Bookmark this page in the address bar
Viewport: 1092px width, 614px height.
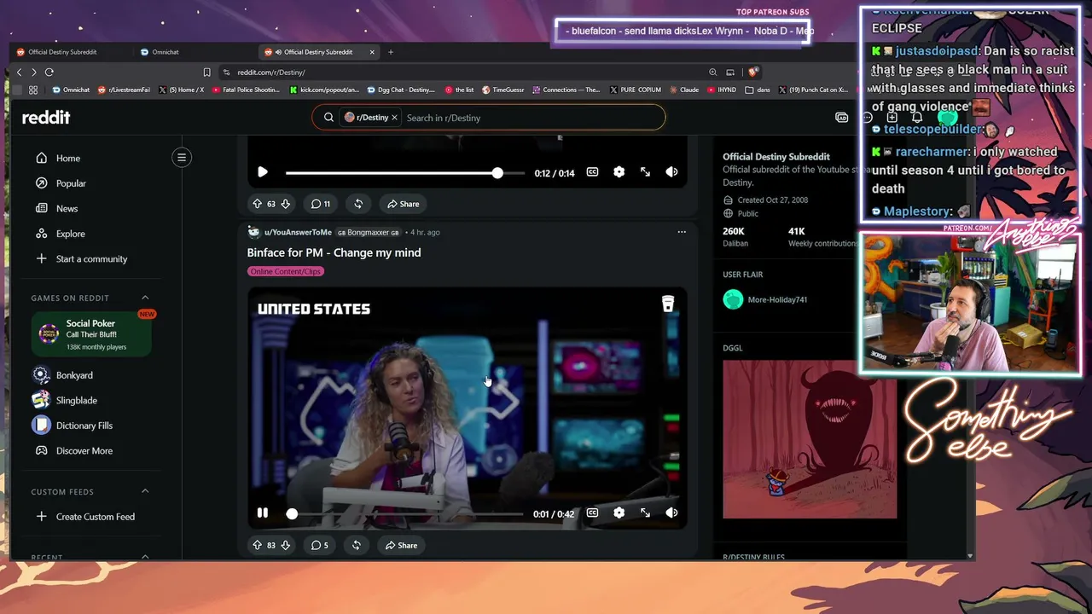pyautogui.click(x=206, y=72)
